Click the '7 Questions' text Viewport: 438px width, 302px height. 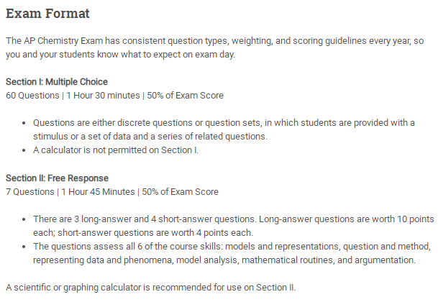coord(30,192)
